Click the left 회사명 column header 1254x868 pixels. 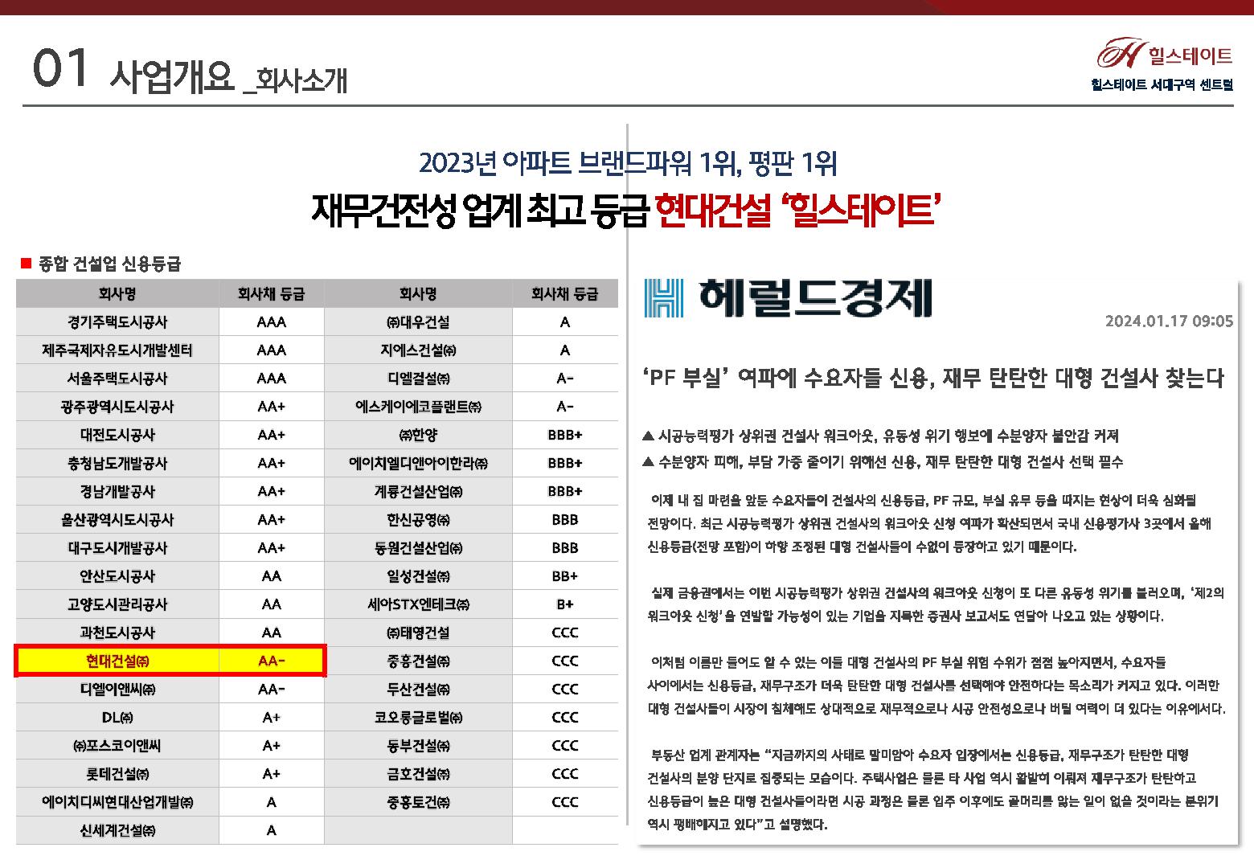click(x=117, y=294)
